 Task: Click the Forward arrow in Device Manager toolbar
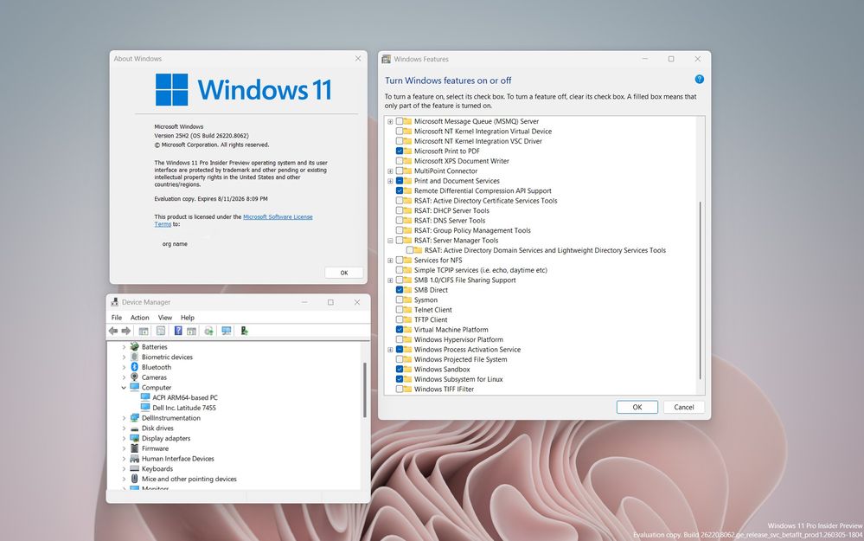click(126, 331)
